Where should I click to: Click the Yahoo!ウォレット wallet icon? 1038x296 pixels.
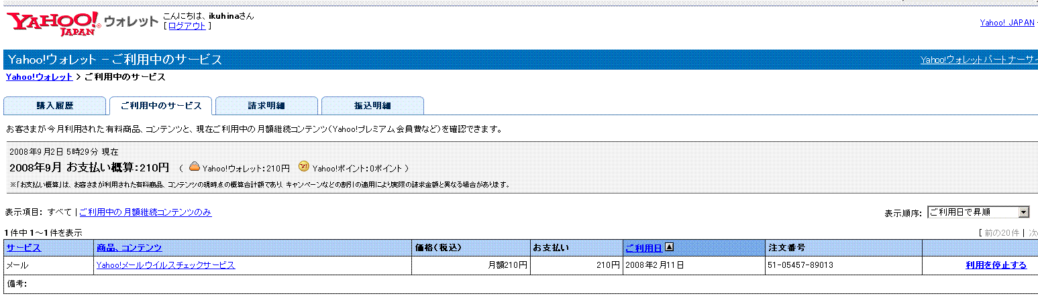click(x=194, y=167)
